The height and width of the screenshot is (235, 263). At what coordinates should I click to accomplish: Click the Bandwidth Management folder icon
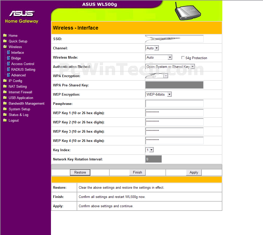tap(5, 103)
